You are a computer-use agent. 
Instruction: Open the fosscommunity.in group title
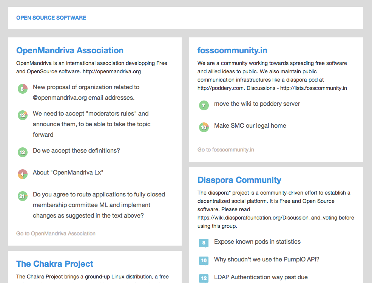232,50
